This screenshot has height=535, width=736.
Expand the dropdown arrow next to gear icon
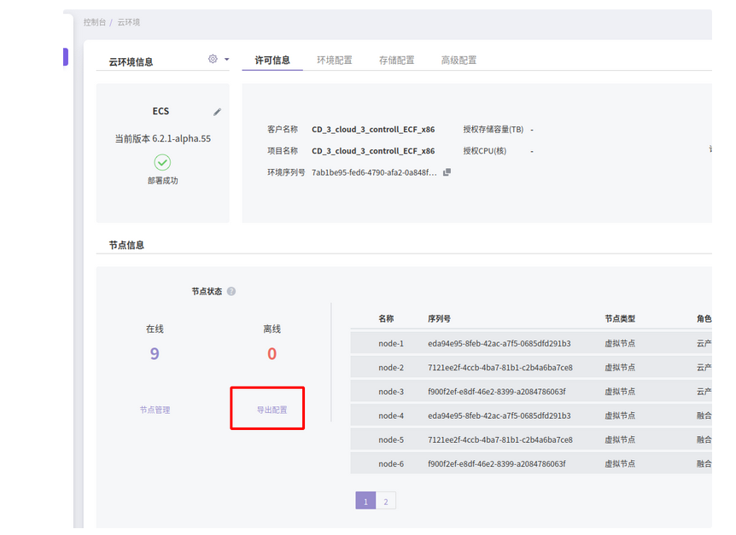coord(226,60)
